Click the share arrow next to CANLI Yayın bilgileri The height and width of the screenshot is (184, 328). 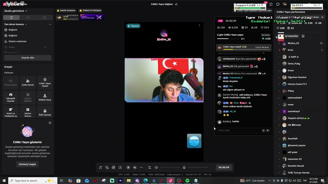coord(176,4)
